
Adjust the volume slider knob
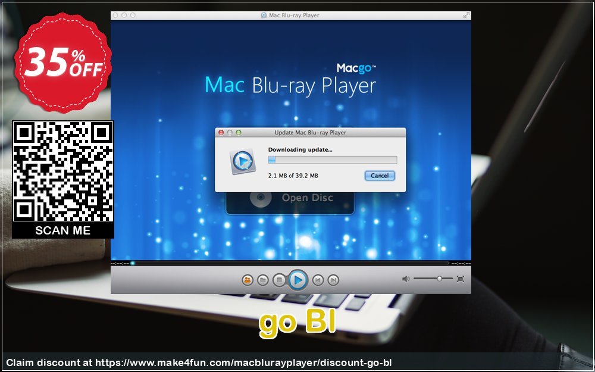click(x=439, y=279)
